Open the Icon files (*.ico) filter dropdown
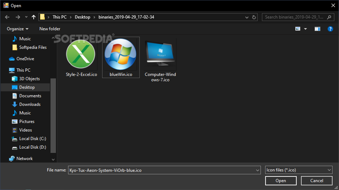Screen dimensions: 339x190 [x=299, y=170]
